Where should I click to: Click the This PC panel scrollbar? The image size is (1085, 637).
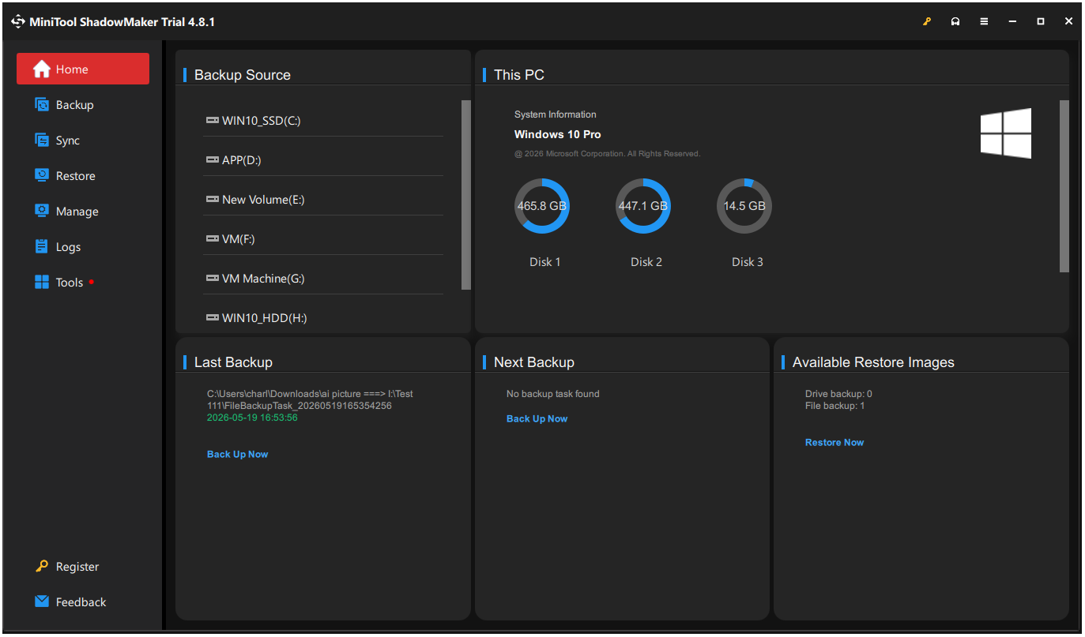pyautogui.click(x=1064, y=186)
